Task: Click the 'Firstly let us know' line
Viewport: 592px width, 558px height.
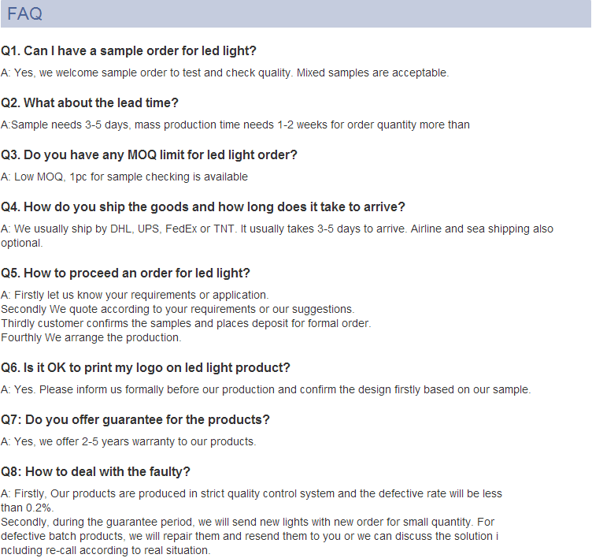Action: pos(135,295)
